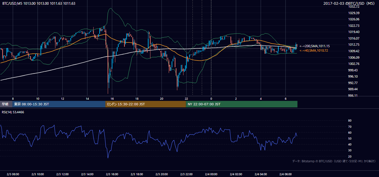Image resolution: width=379 pixels, height=177 pixels.
Task: Click the 2/3 10:00 time axis label
Action: (x=38, y=174)
